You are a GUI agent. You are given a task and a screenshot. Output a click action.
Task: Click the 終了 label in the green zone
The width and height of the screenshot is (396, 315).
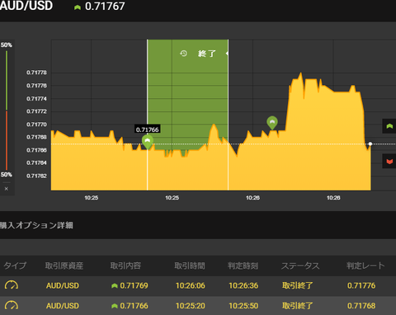tap(207, 54)
